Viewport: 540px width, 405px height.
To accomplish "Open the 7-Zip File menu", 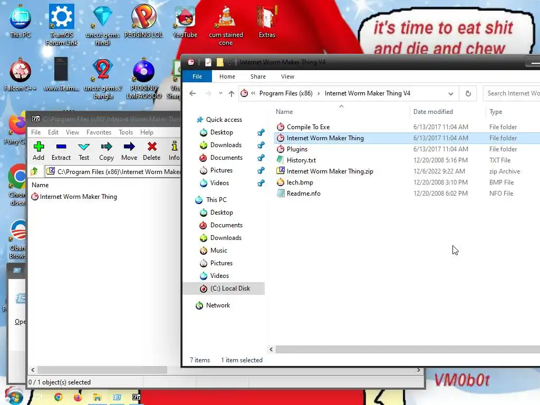I will tap(36, 132).
